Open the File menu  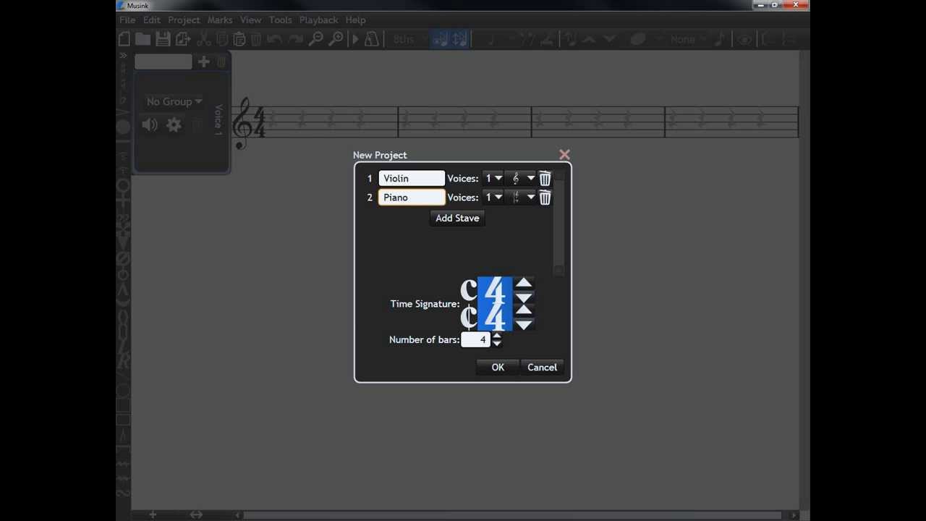pyautogui.click(x=127, y=20)
